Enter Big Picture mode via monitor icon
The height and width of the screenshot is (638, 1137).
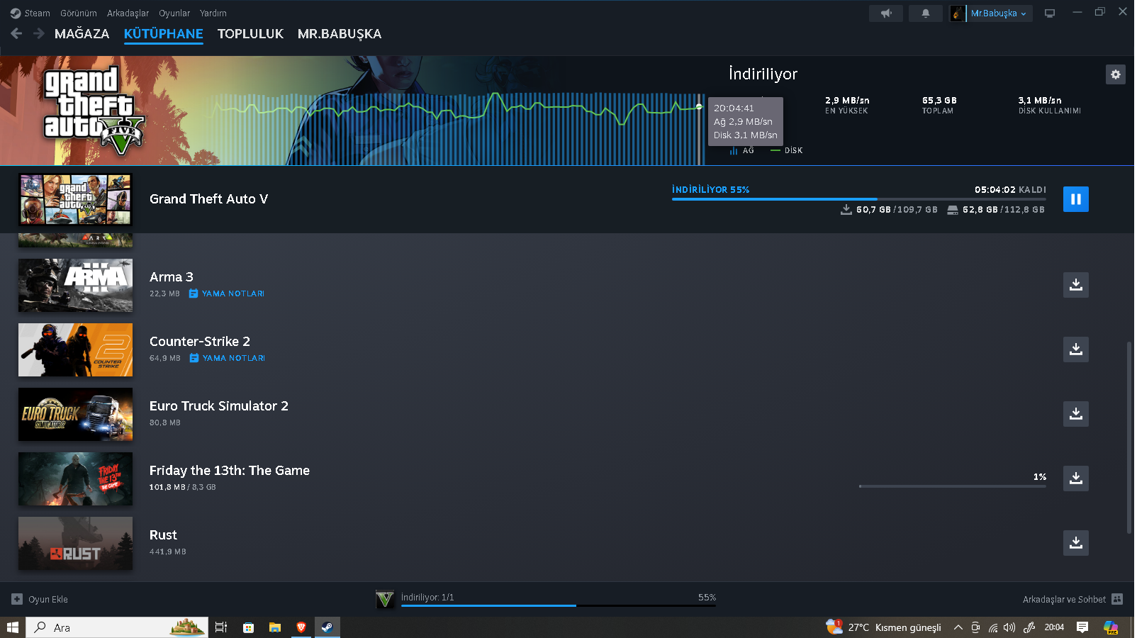tap(1050, 13)
